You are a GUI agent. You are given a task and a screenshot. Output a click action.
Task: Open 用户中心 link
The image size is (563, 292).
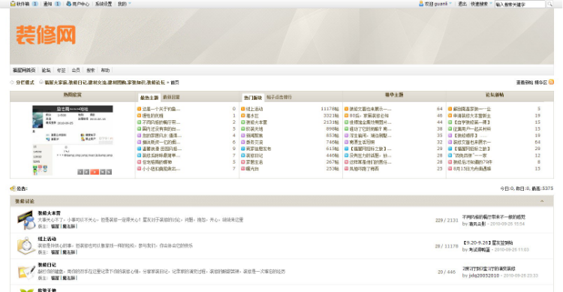coord(81,4)
